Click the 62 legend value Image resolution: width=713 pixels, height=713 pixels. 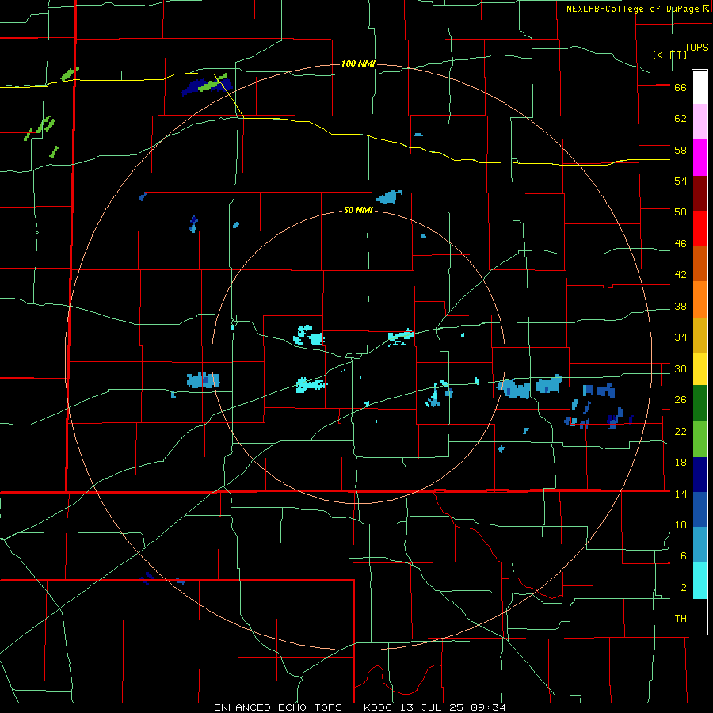click(681, 119)
